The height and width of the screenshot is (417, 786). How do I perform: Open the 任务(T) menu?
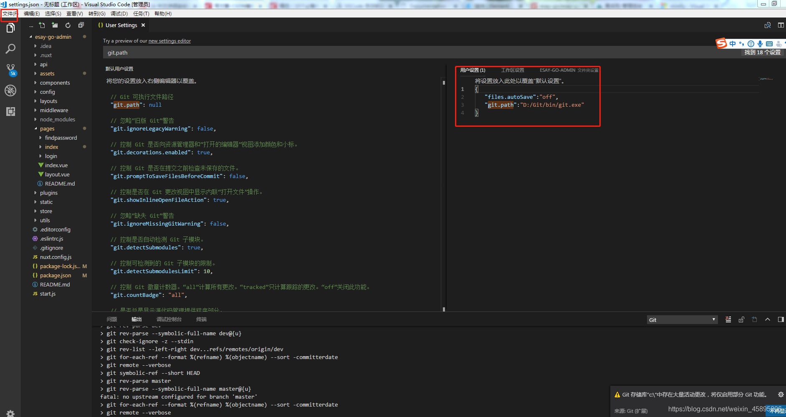(x=141, y=14)
